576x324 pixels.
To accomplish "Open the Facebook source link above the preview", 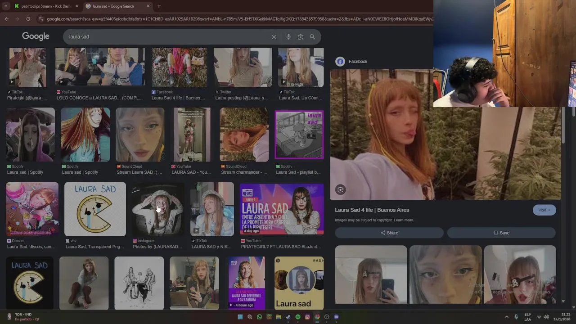I will point(358,62).
